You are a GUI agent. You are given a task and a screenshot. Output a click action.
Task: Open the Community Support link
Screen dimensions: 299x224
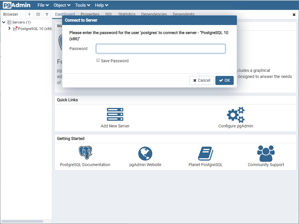(266, 165)
